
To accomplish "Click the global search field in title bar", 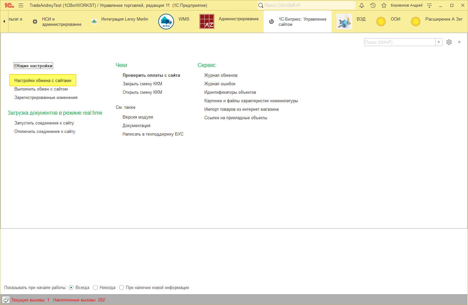I will click(307, 5).
